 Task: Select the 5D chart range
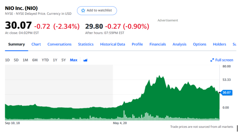(16, 60)
